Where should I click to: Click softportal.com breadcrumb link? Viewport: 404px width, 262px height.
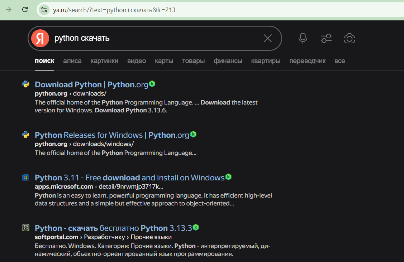pyautogui.click(x=56, y=237)
